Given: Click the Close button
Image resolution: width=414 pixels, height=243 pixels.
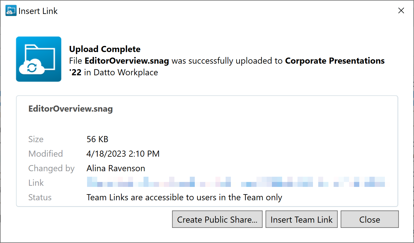Looking at the screenshot, I should 369,219.
